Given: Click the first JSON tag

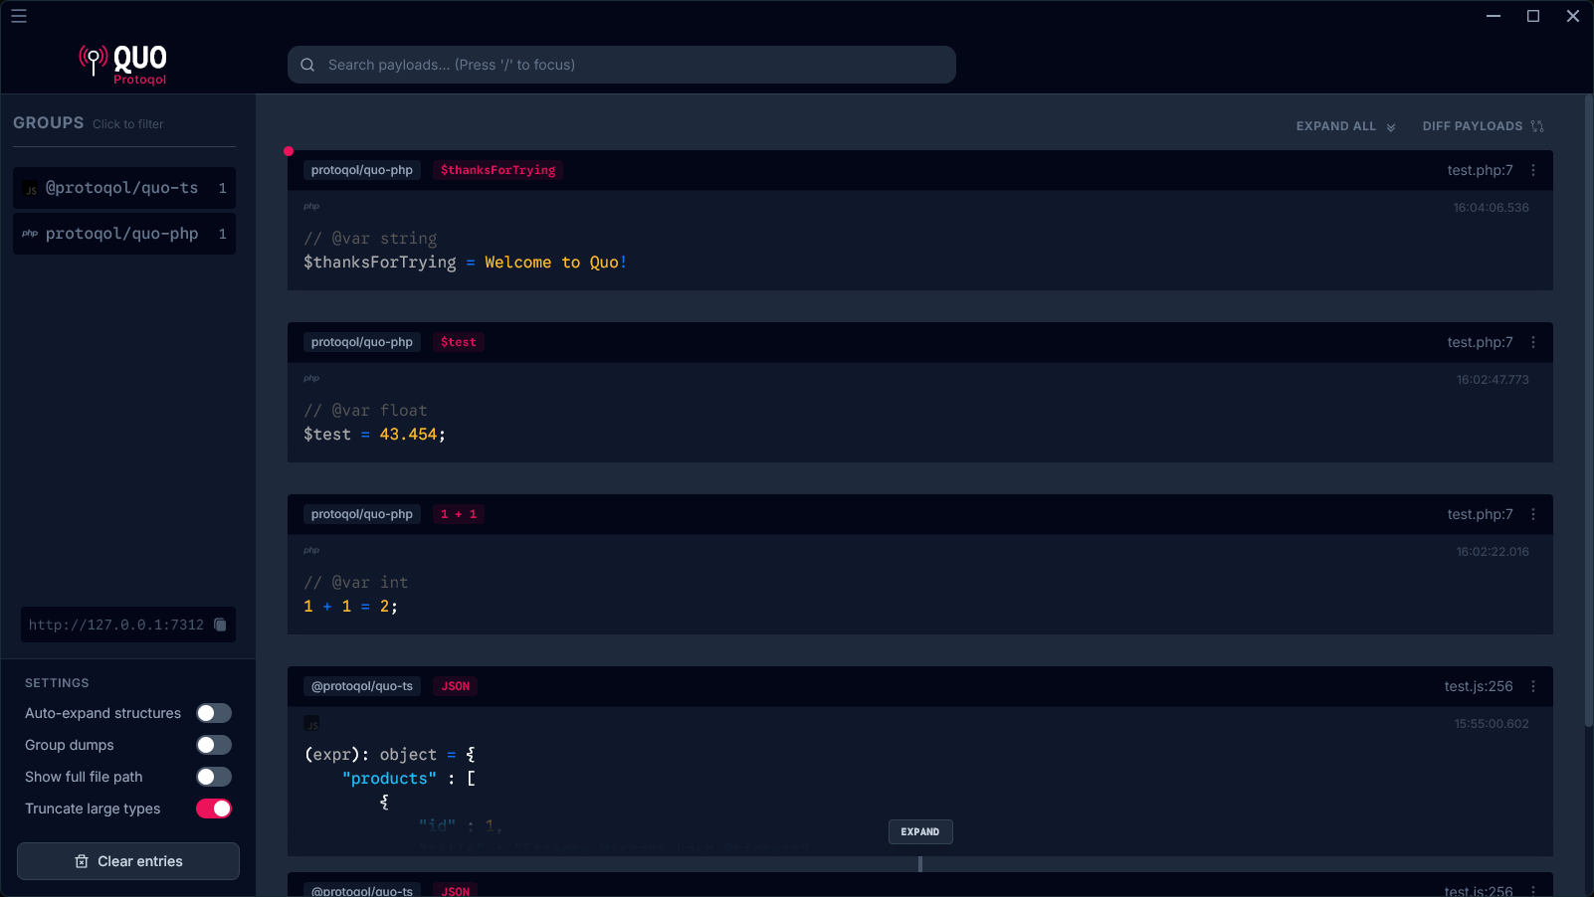Looking at the screenshot, I should (x=456, y=686).
